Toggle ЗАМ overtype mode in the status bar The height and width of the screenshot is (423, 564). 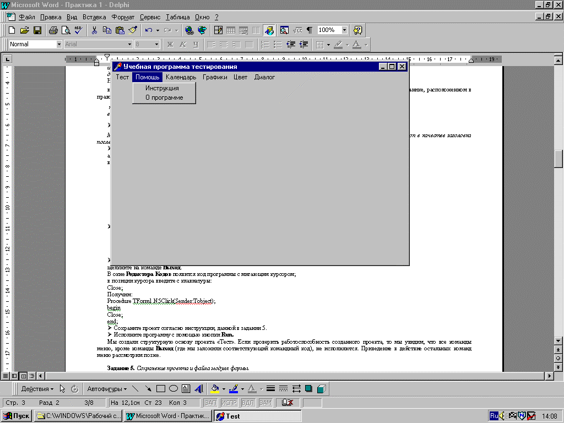265,403
